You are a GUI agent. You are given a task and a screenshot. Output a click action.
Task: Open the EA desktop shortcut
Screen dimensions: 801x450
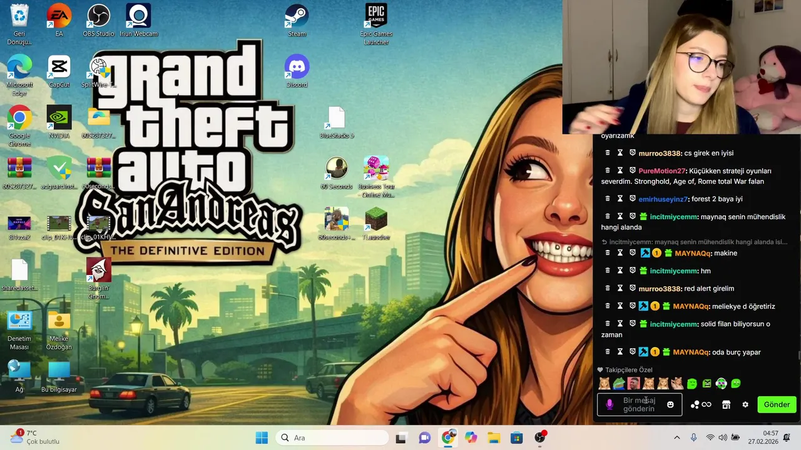pos(59,20)
